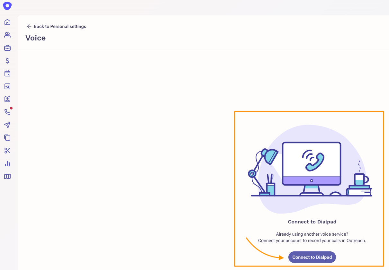Open the Tasks checklist icon
389x270 pixels.
[7, 86]
